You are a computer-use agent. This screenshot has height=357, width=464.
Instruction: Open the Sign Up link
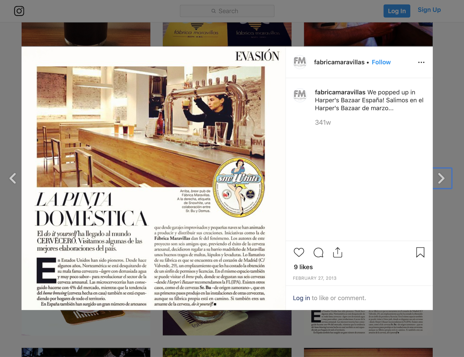click(429, 10)
